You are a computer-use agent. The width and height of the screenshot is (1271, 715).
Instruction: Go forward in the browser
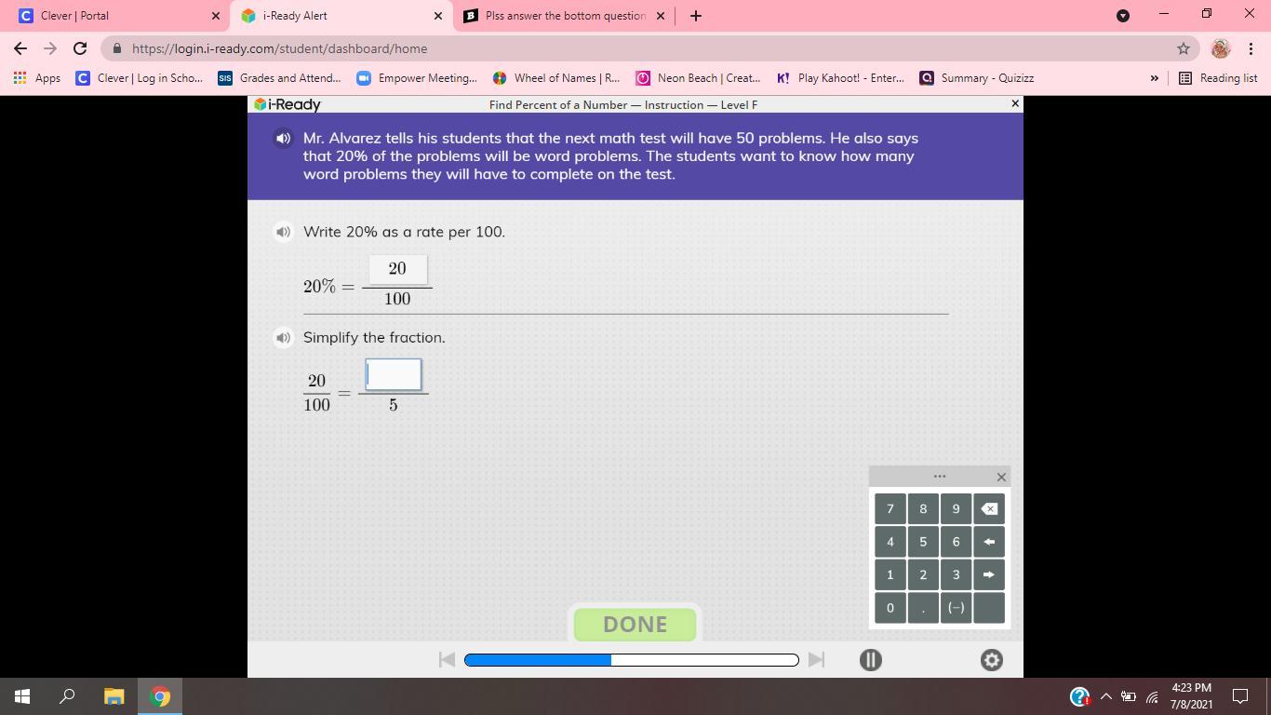50,48
